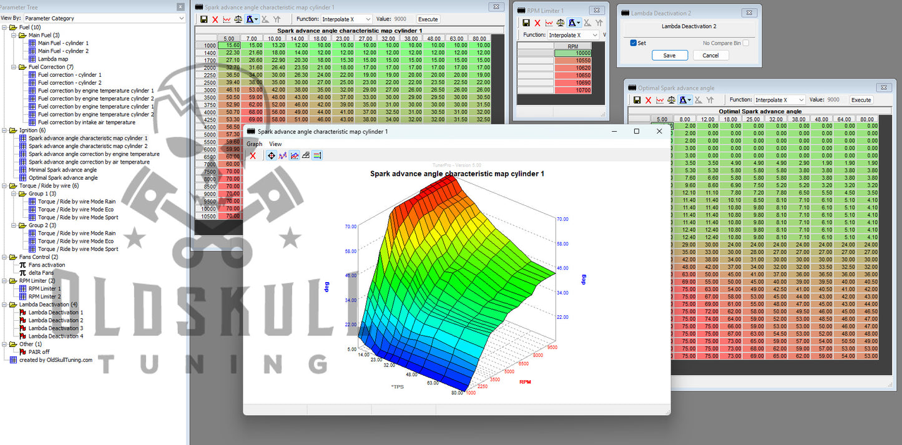Click the balance scale icon in RPM Limiter 1

(x=561, y=23)
